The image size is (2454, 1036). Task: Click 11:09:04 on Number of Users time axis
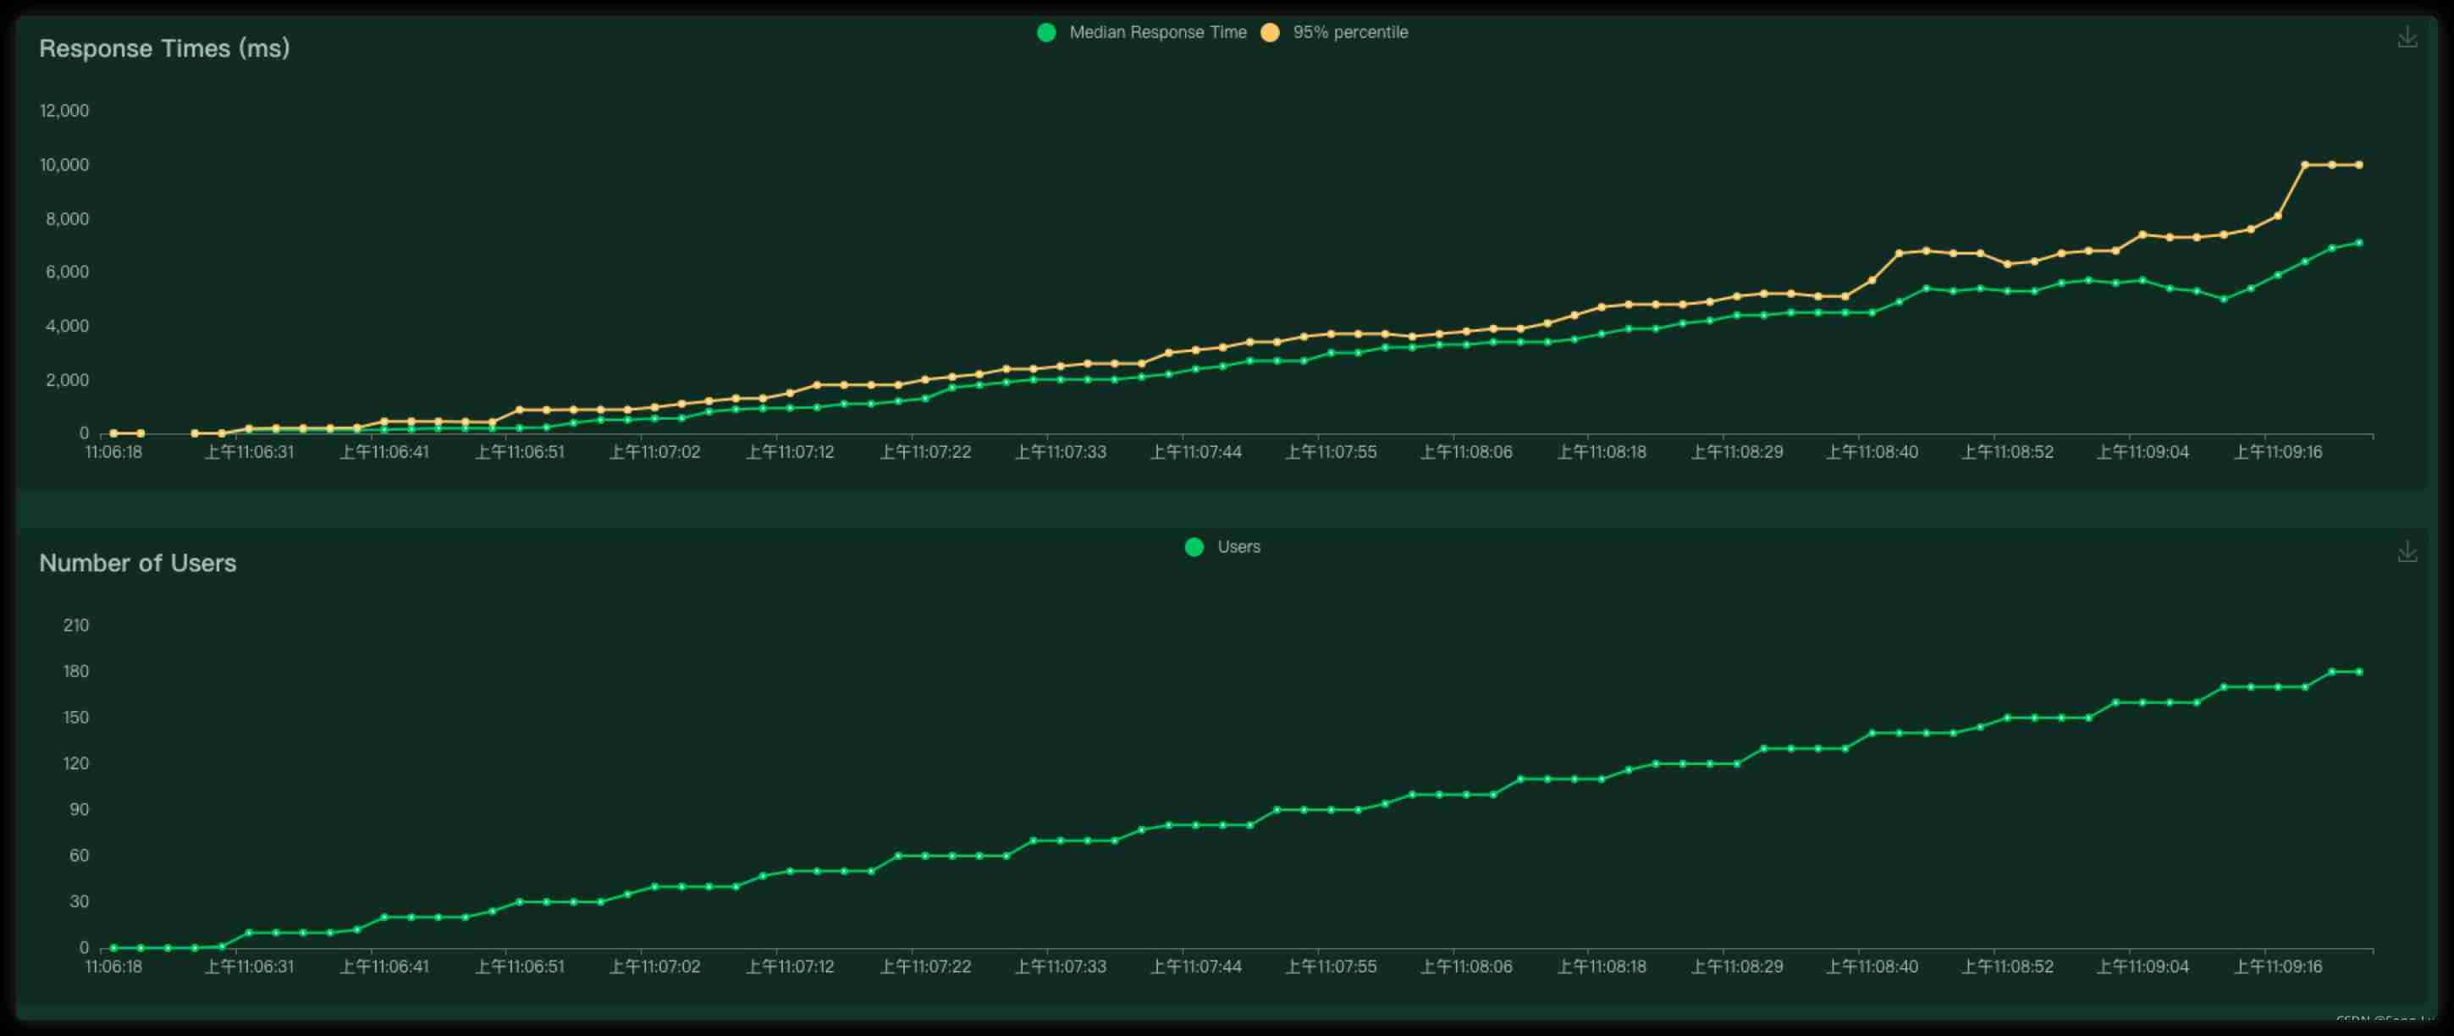pos(2142,967)
